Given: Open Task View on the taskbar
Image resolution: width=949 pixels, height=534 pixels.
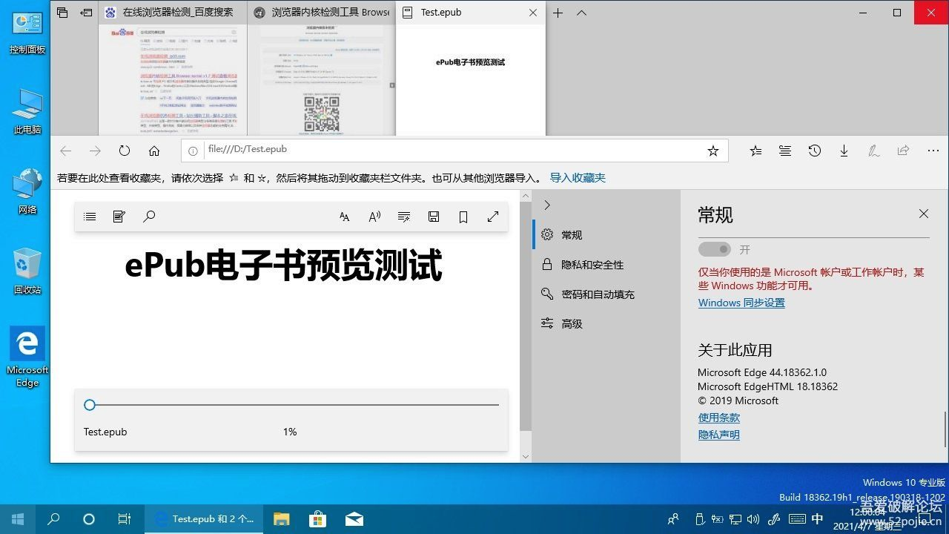Looking at the screenshot, I should click(x=125, y=519).
